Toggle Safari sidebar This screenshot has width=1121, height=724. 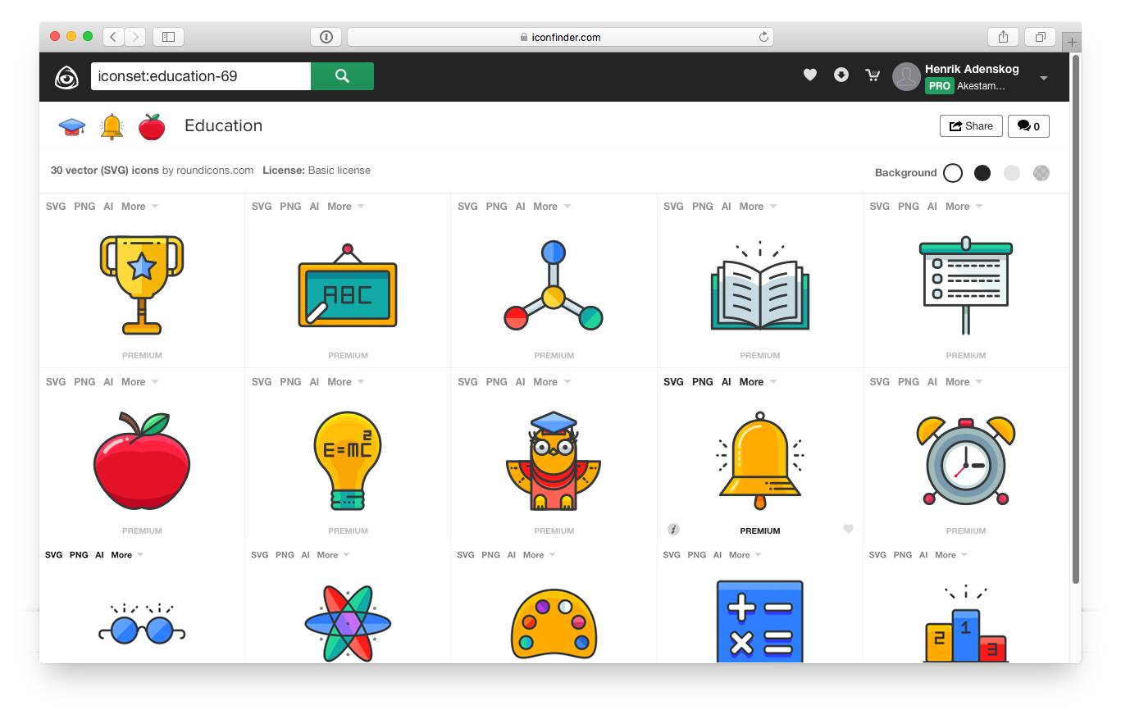tap(168, 37)
